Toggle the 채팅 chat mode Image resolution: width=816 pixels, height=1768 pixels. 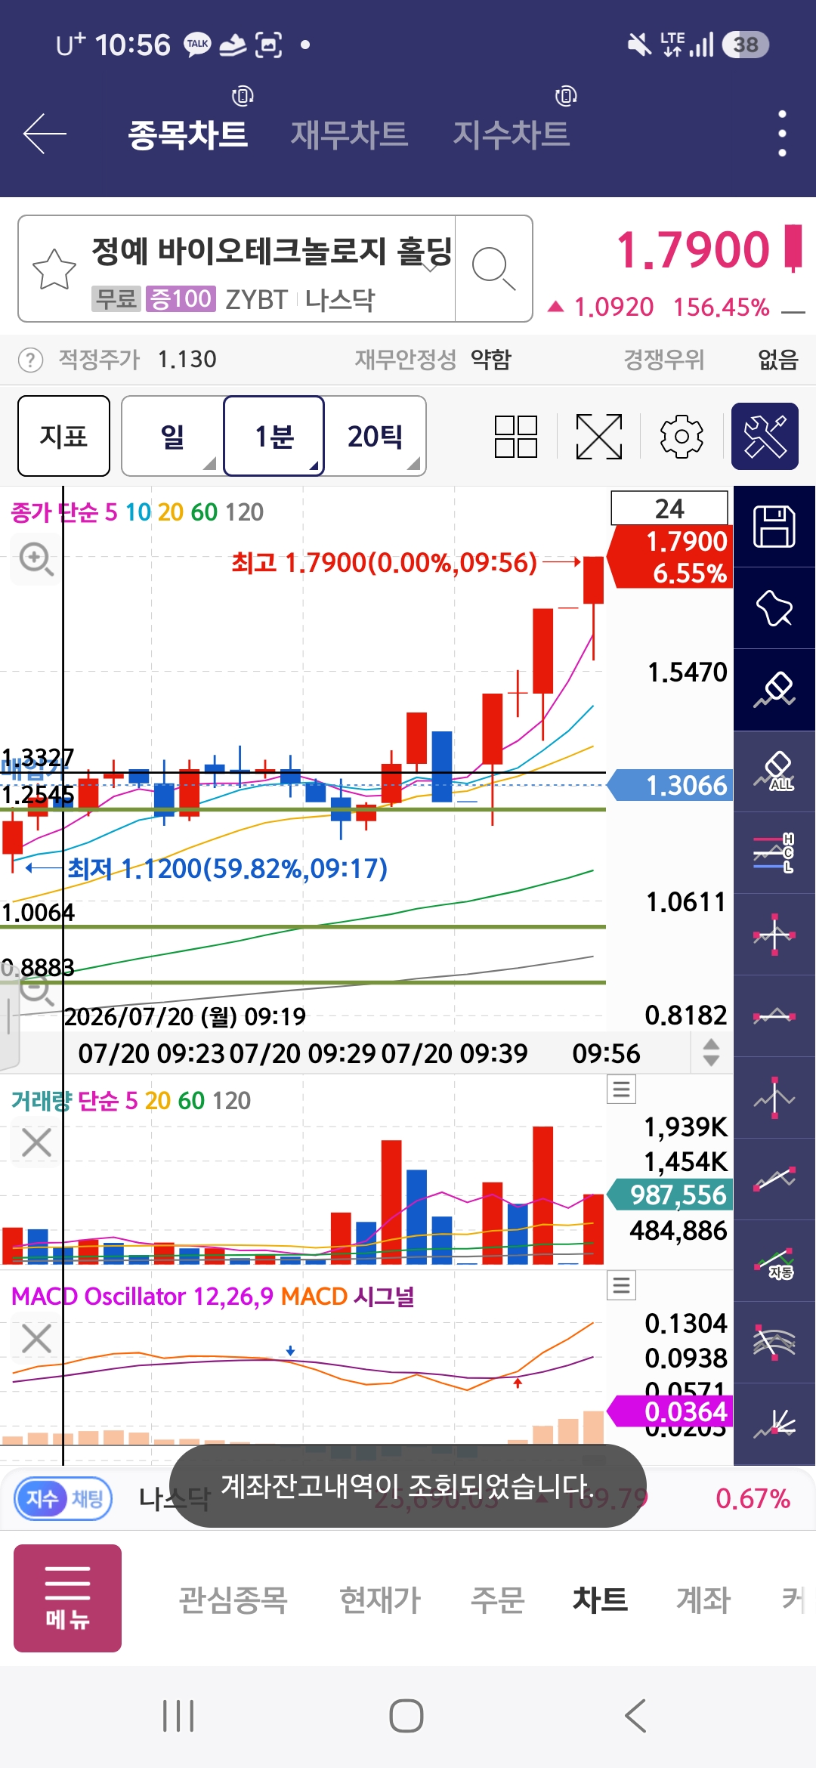tap(88, 1498)
